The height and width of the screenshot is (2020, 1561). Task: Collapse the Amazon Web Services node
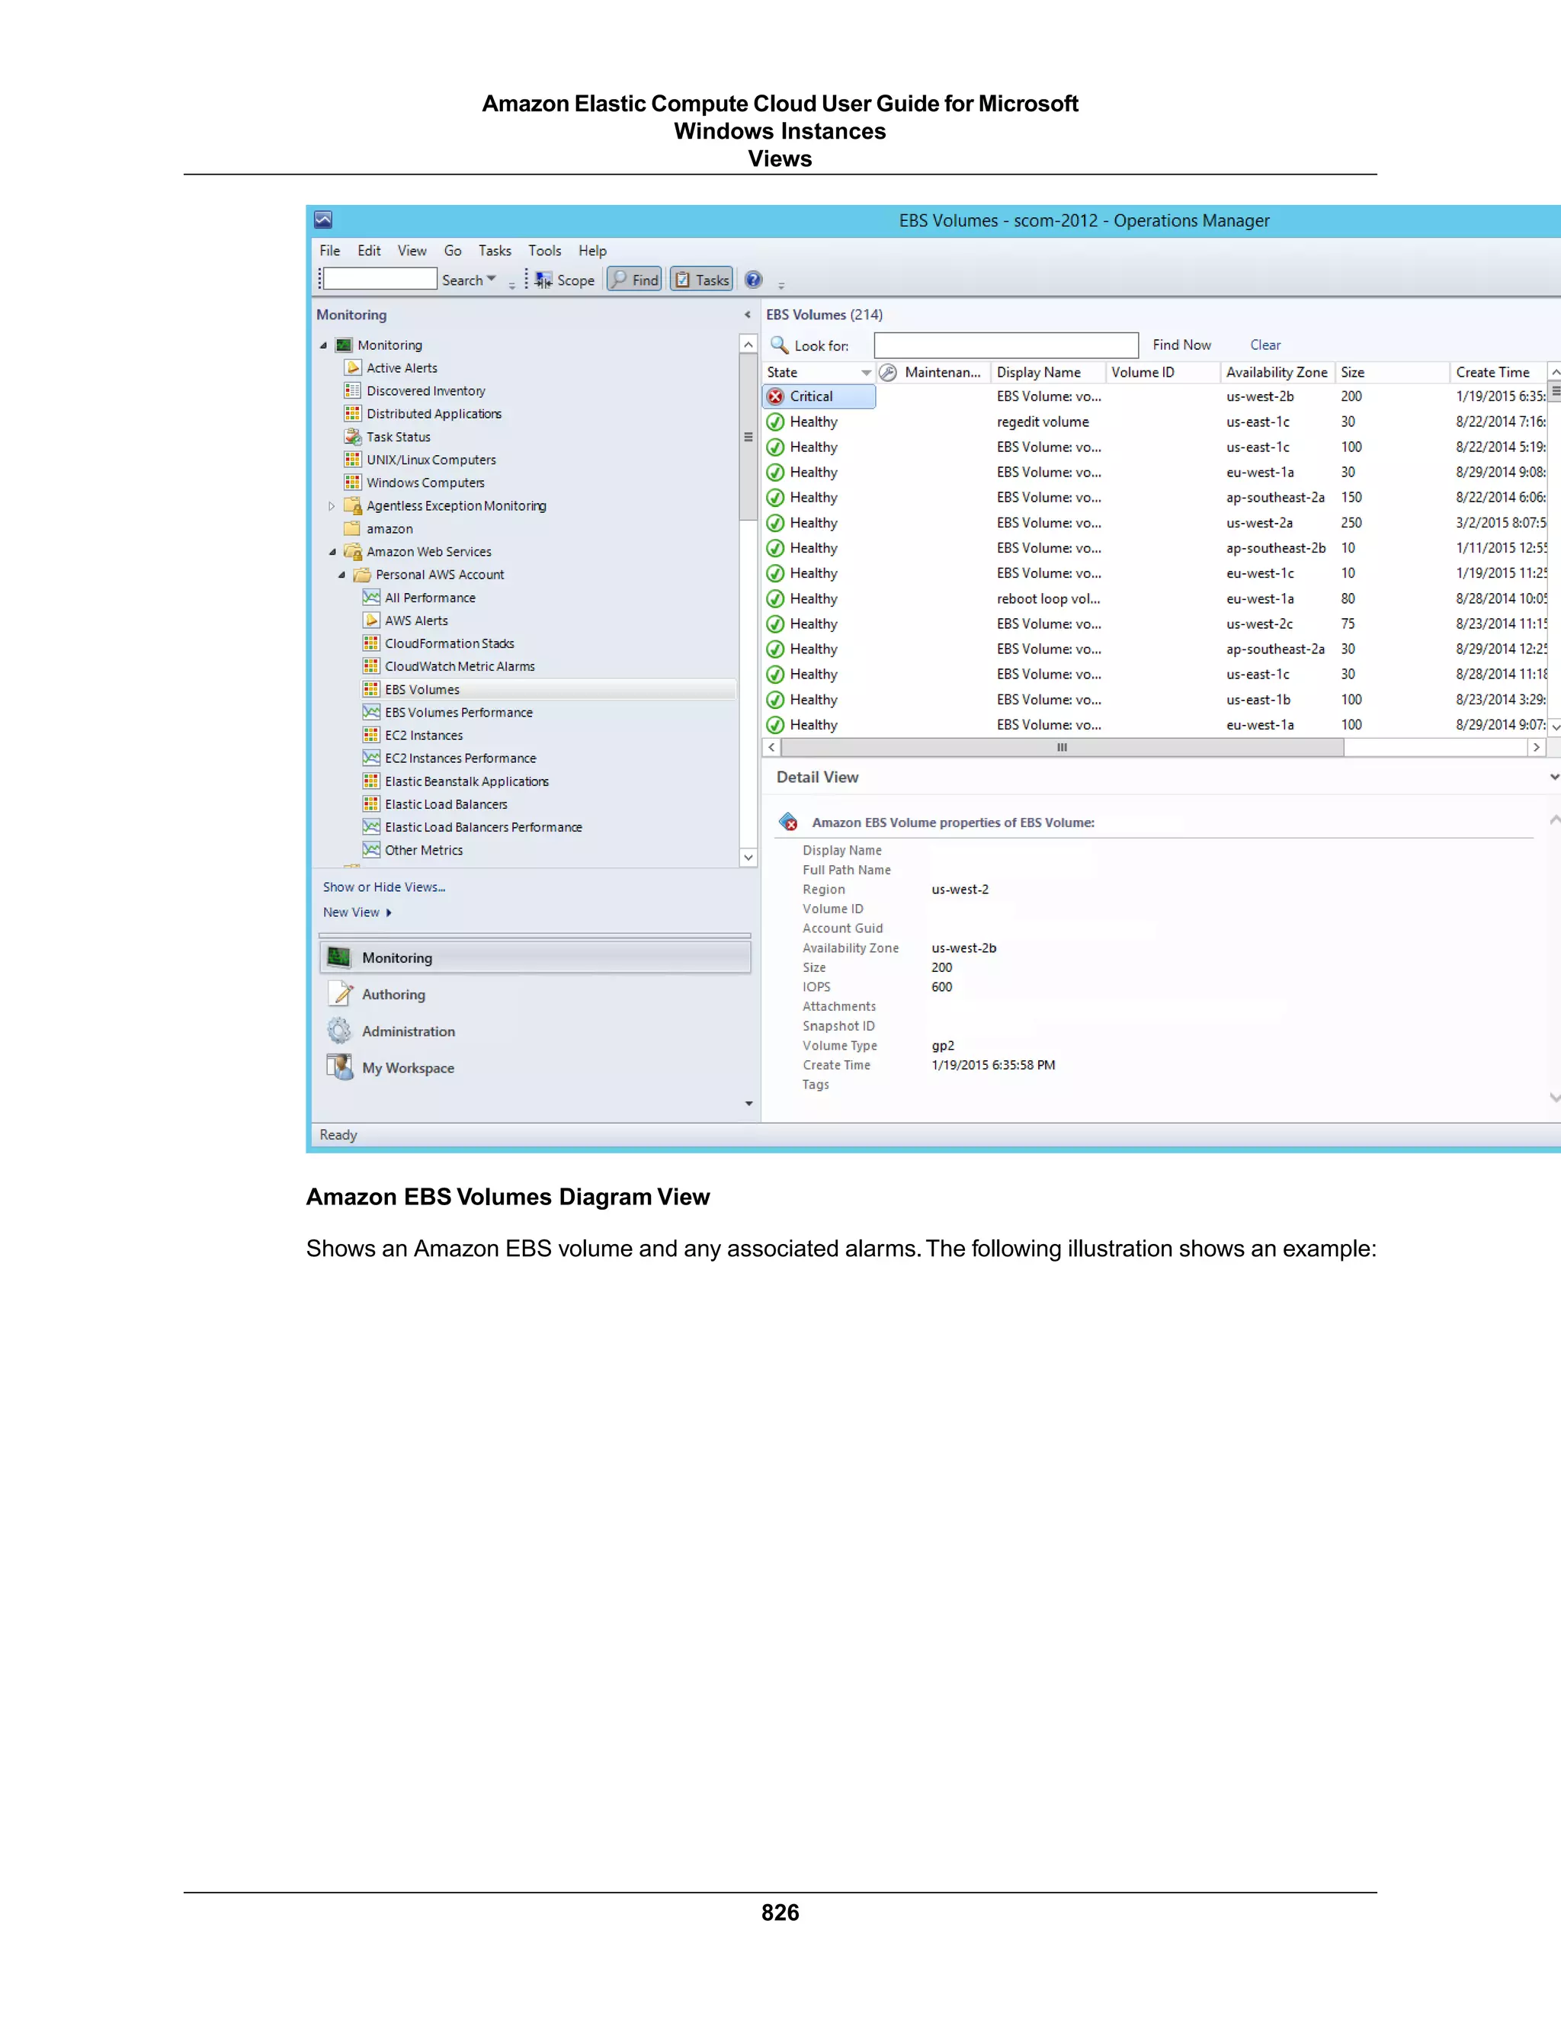click(333, 551)
